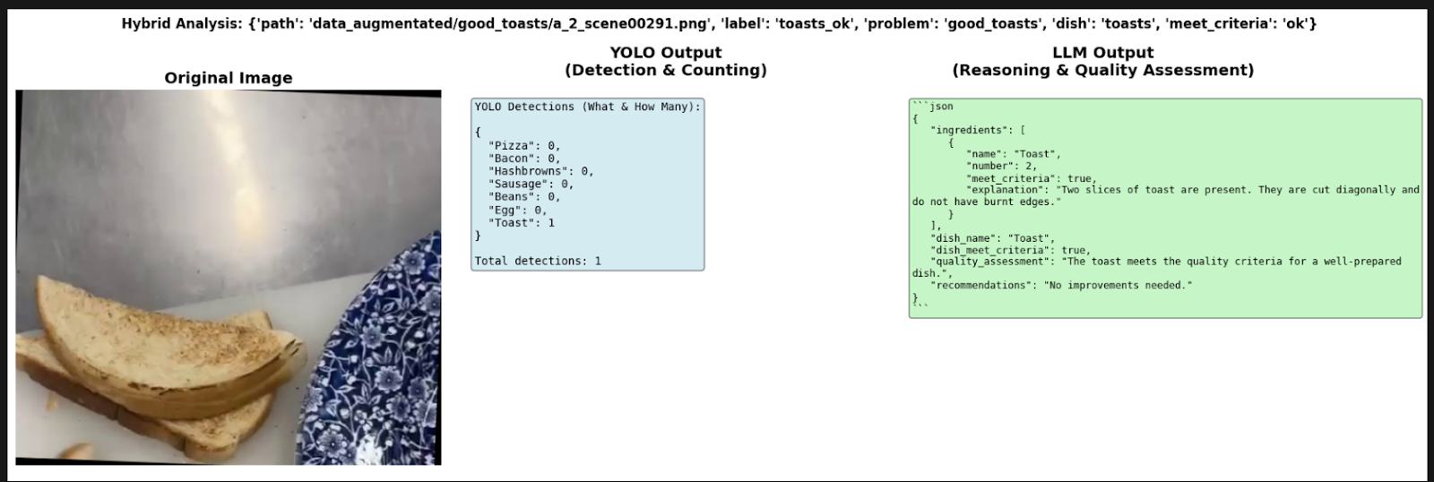The image size is (1434, 482).
Task: Click the "YOLO Output" heading
Action: (x=665, y=53)
